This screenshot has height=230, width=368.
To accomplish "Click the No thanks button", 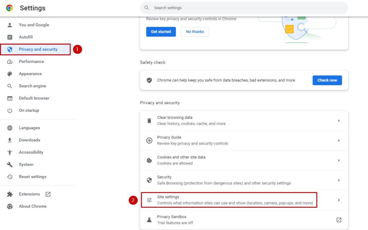I will coord(195,32).
